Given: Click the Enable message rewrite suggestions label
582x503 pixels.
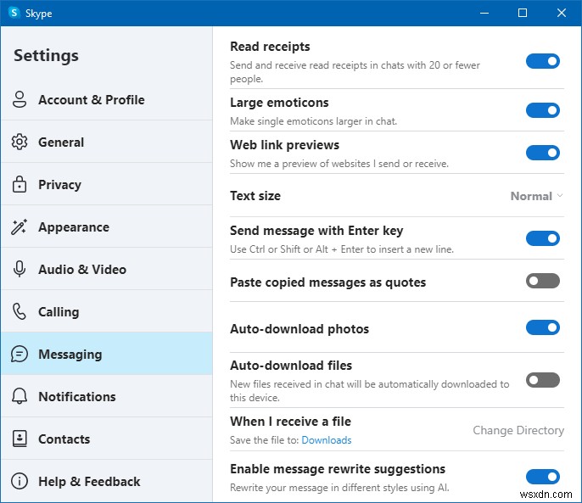Looking at the screenshot, I should click(338, 469).
